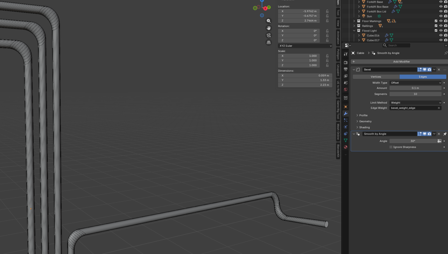Image resolution: width=448 pixels, height=254 pixels.
Task: Open the Render properties tab icon
Action: 345,62
